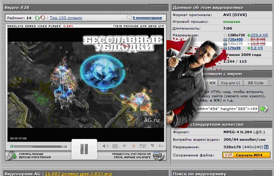Viewport: 274px width, 176px height.
Task: Click the 17510 роликов для 3942 игр text
Action: (138, 26)
